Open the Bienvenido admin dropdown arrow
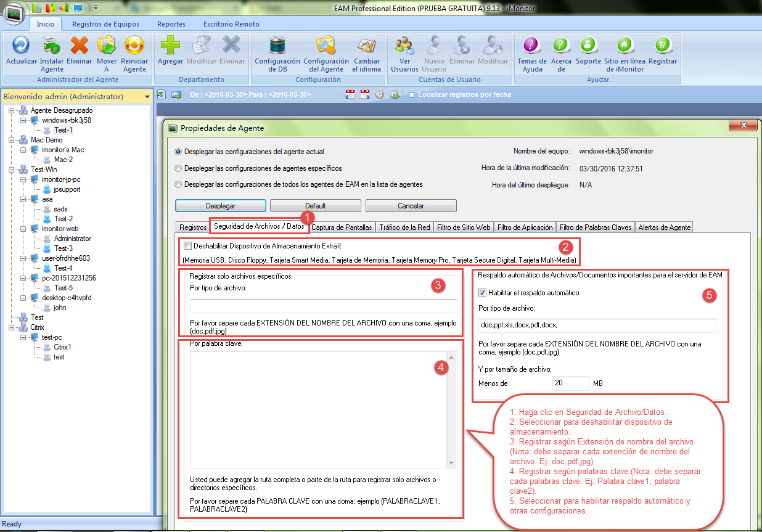The height and width of the screenshot is (532, 762). point(147,97)
